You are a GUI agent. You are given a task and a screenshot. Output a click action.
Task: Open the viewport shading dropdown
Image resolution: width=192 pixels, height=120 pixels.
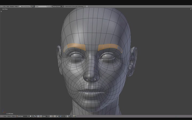pos(31,116)
